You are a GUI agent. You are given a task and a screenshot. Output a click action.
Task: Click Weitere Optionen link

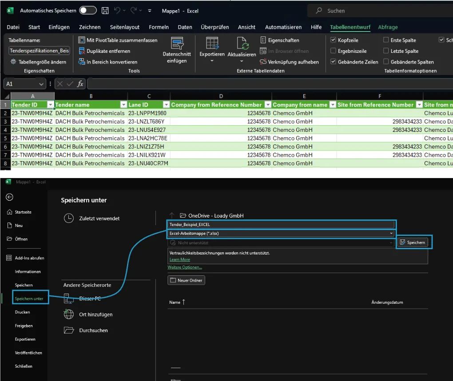[185, 267]
